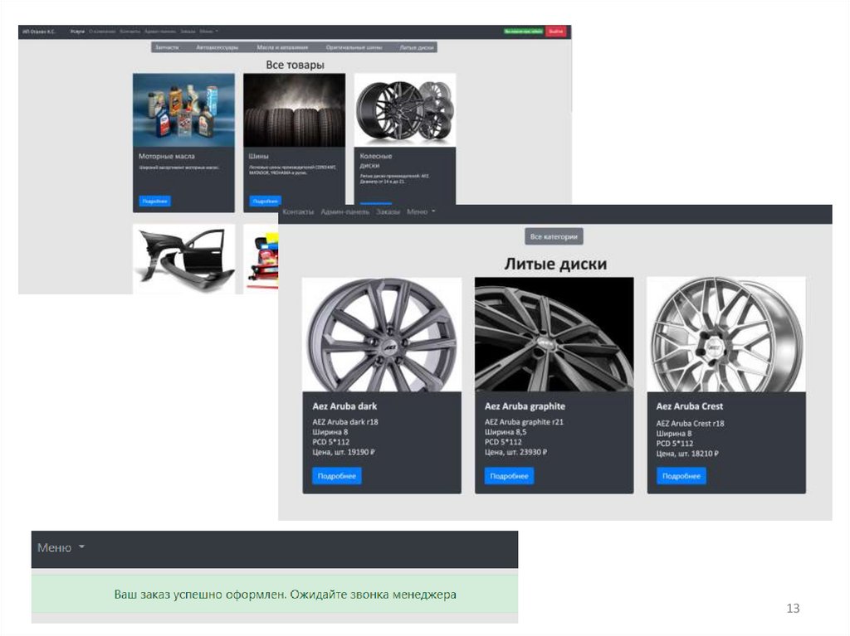Select the 'Оригинальные шины' category tab

354,47
